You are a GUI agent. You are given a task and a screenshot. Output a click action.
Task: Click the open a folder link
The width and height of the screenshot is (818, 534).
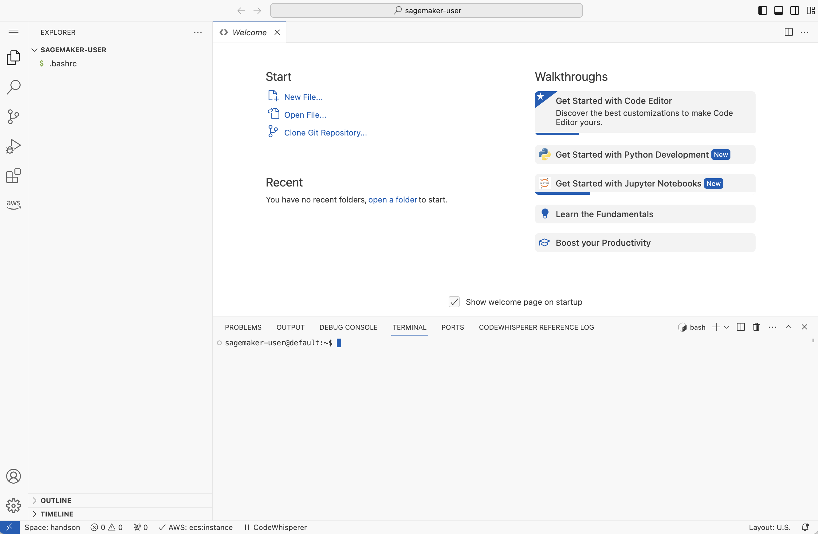tap(392, 200)
